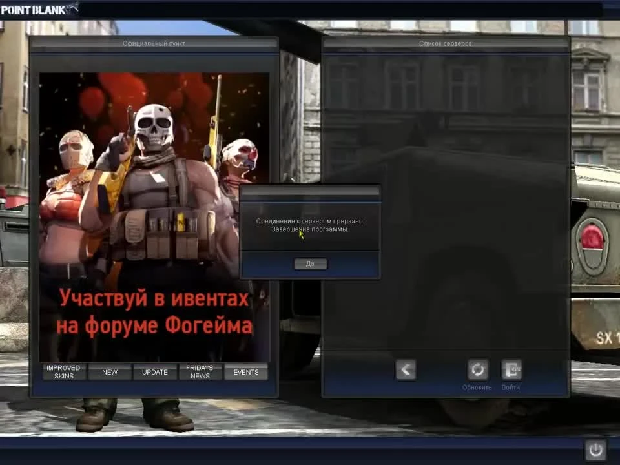Click the Официальный пункт panel header
Viewport: 620px width, 465px height.
coord(153,43)
